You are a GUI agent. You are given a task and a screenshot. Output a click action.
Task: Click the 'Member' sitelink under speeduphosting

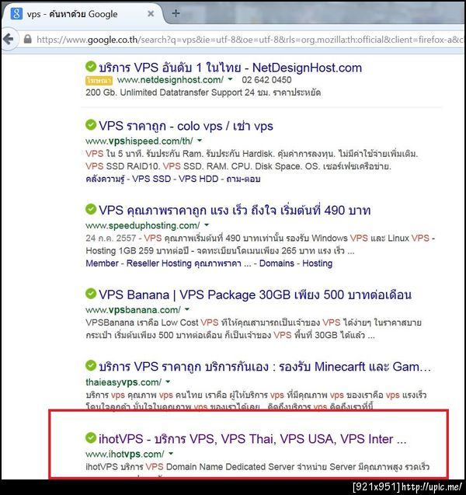(x=103, y=263)
